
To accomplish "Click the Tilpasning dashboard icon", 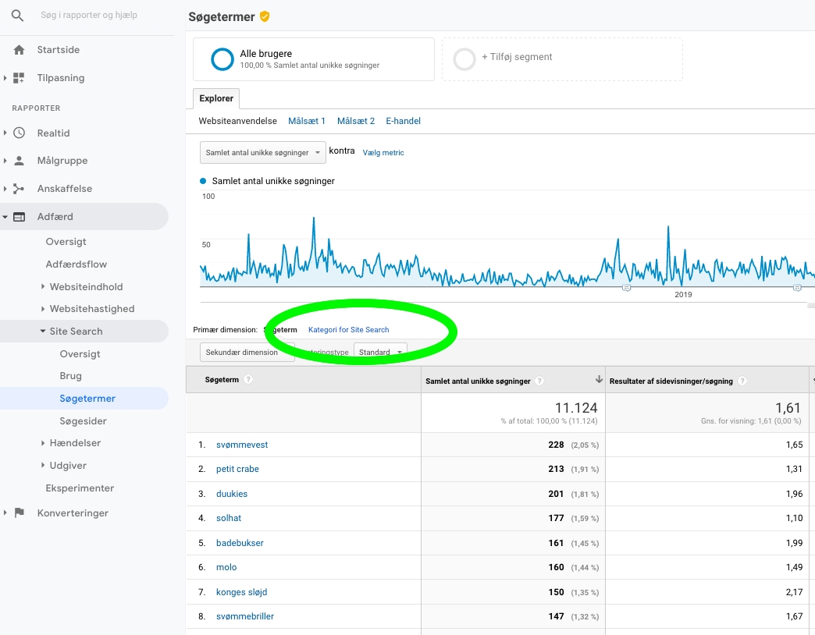I will click(19, 78).
